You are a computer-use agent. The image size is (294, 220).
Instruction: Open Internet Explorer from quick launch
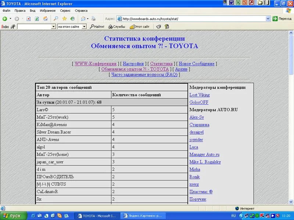pyautogui.click(x=33, y=216)
